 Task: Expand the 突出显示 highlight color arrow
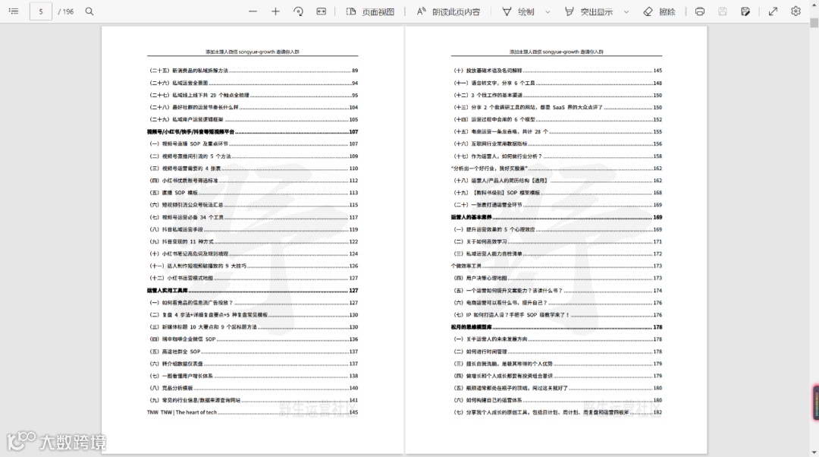(x=626, y=11)
